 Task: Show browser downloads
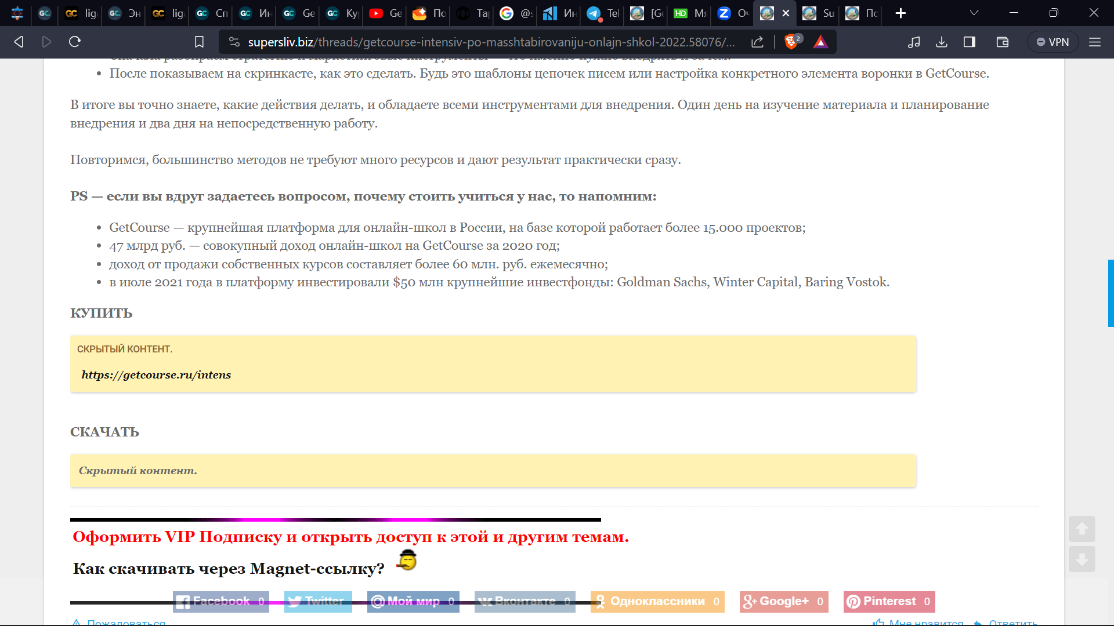point(942,42)
